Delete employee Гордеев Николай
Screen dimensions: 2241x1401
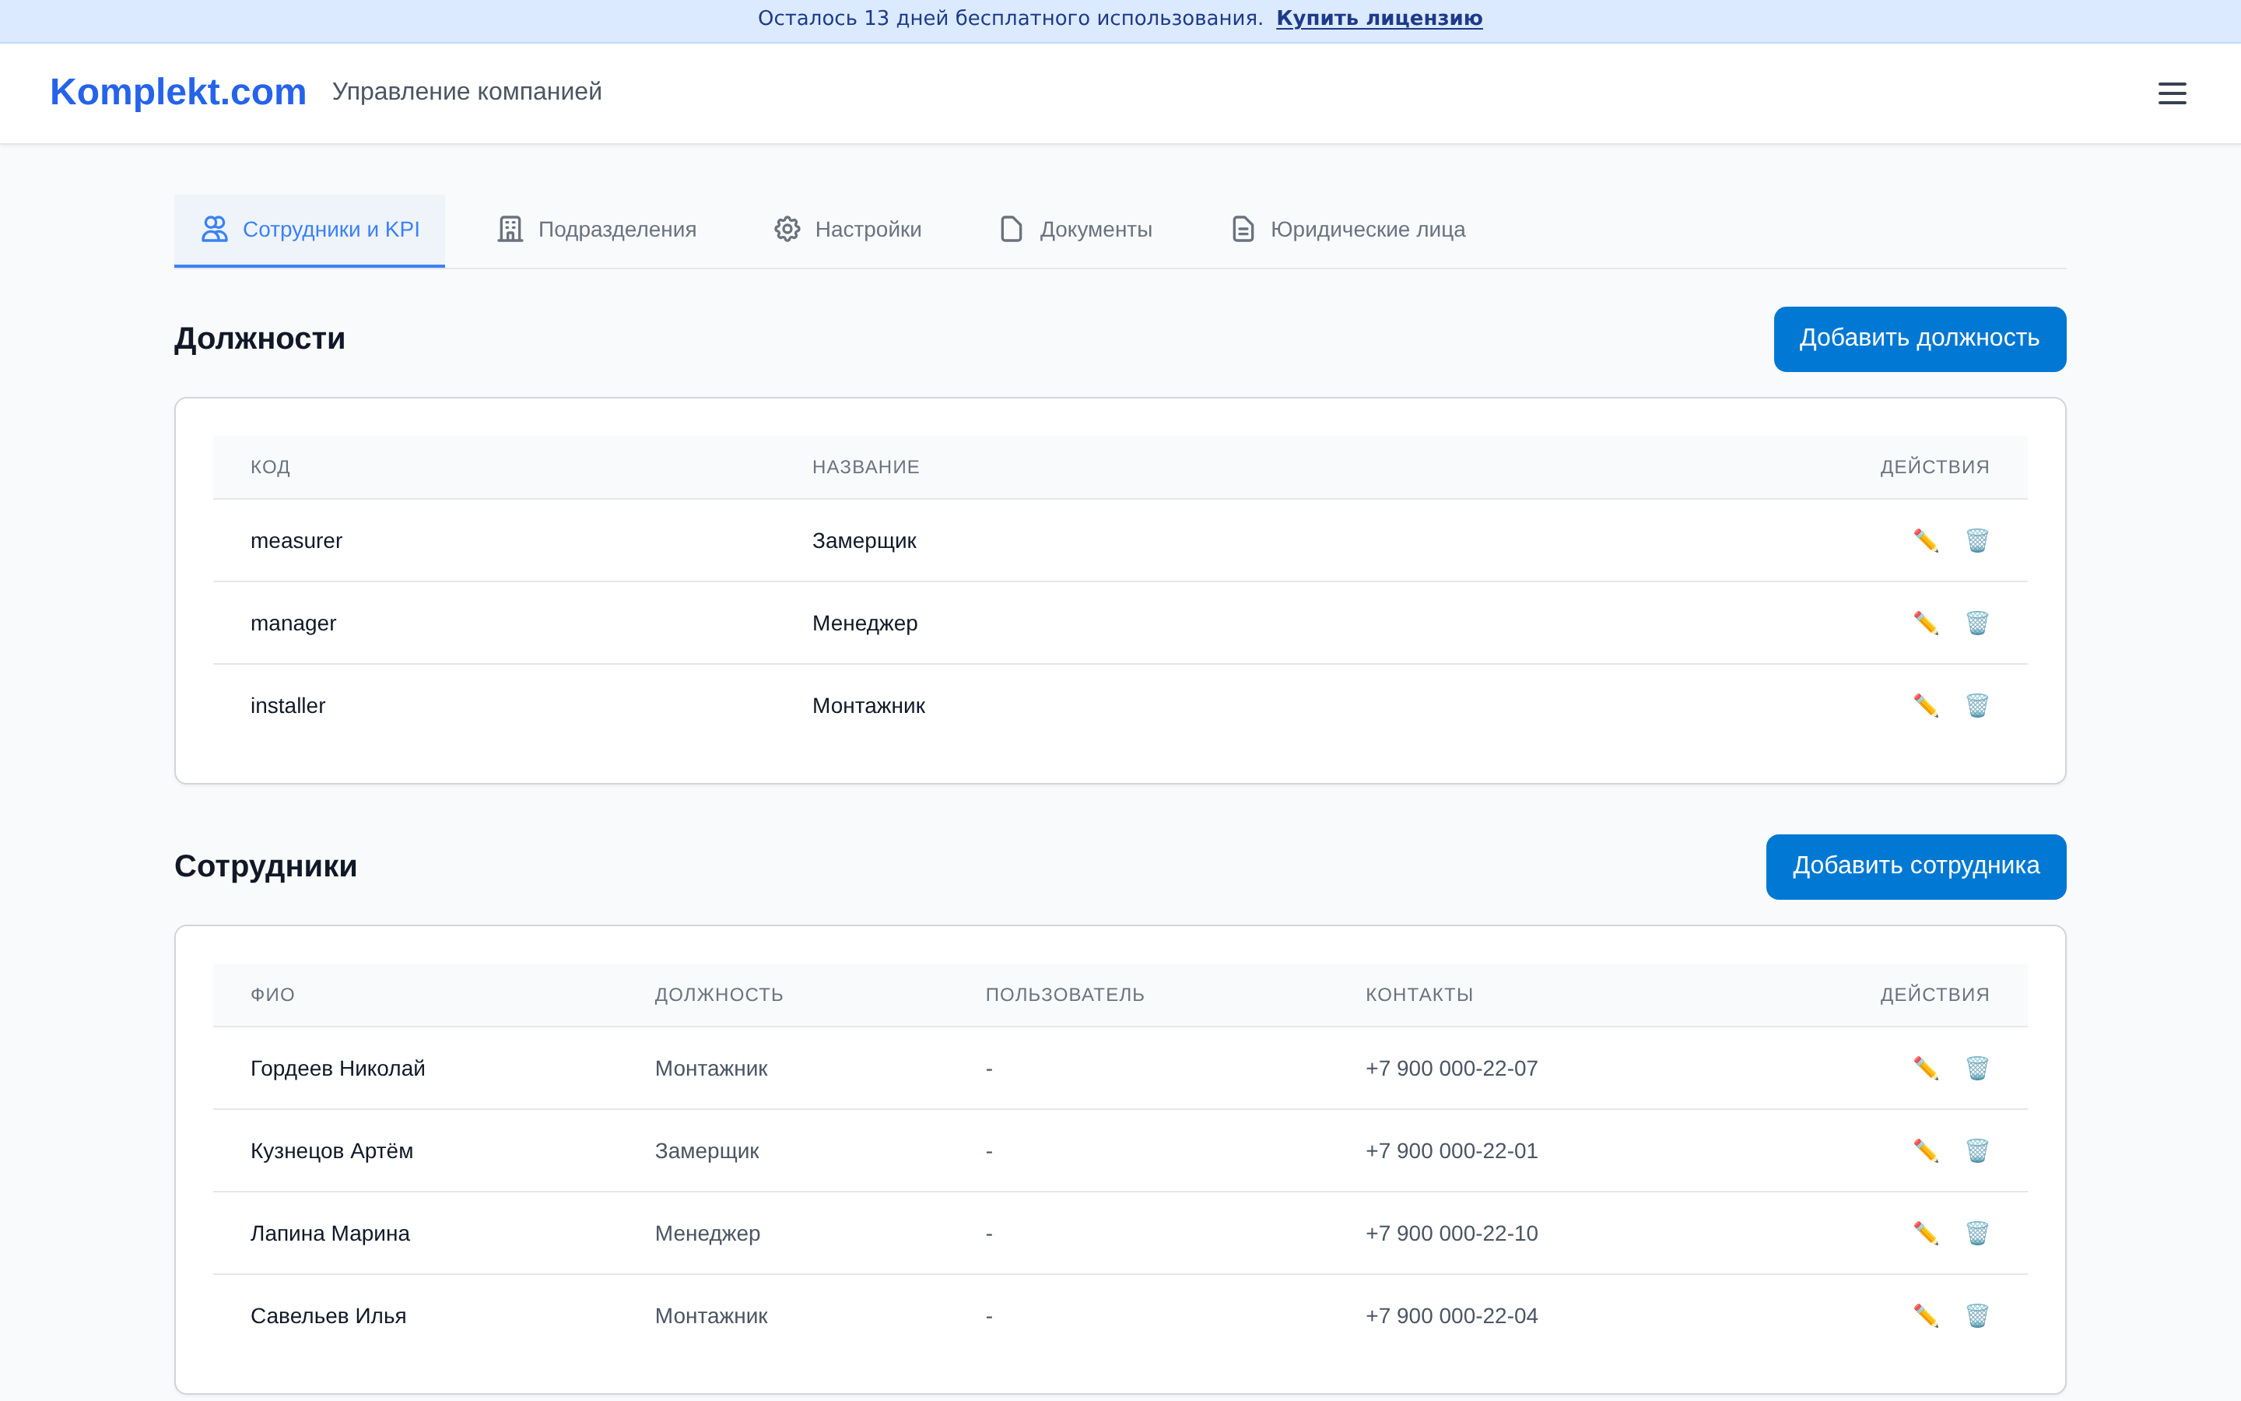[1977, 1067]
